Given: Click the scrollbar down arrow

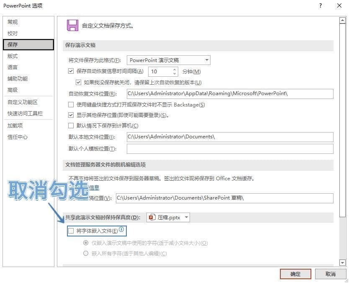Looking at the screenshot, I should [343, 263].
